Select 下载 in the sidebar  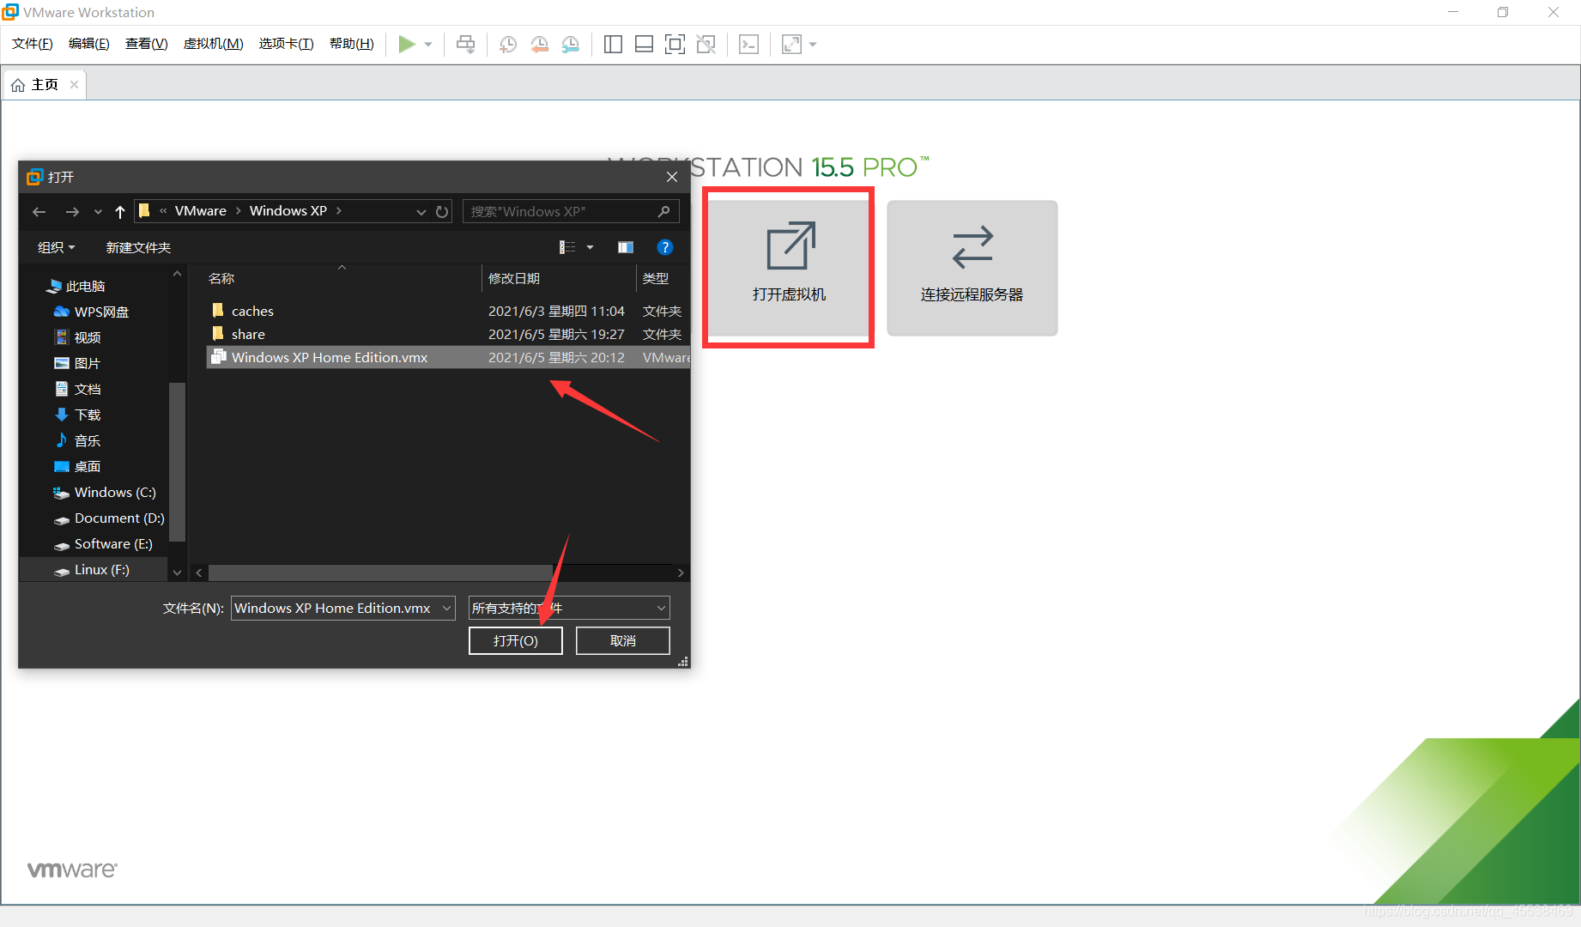(x=78, y=415)
